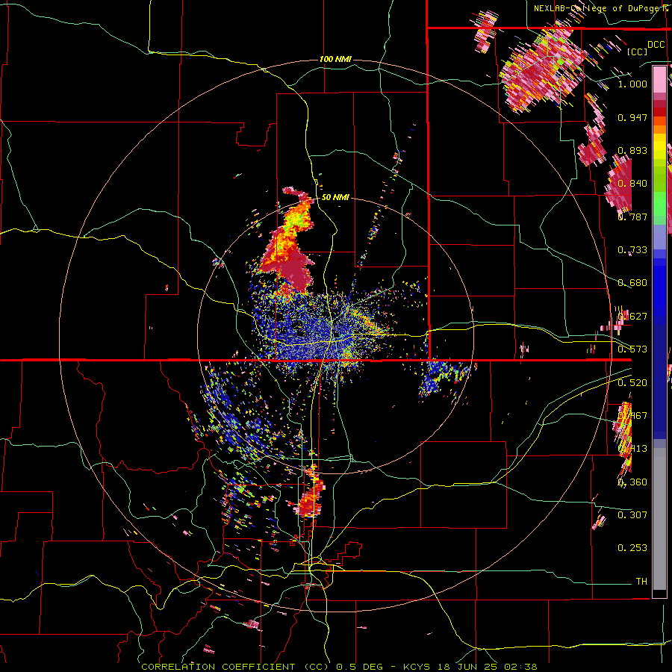Click the 0.840 color scale value
Viewport: 672px width, 672px height.
click(x=632, y=184)
